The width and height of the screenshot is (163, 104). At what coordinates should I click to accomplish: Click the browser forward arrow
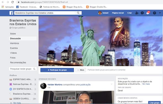(8, 2)
